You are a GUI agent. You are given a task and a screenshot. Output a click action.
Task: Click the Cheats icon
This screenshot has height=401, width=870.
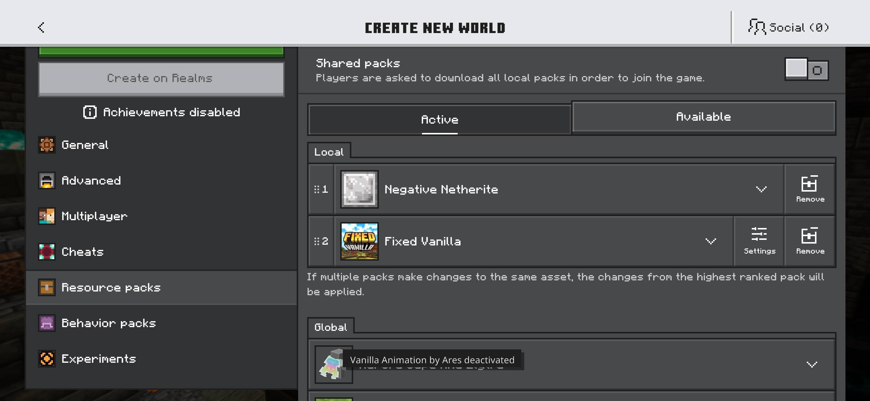point(47,252)
